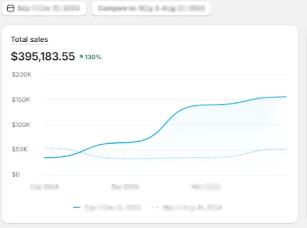Viewport: 307px width, 228px height.
Task: Click the green upward arrow icon
Action: tap(81, 57)
